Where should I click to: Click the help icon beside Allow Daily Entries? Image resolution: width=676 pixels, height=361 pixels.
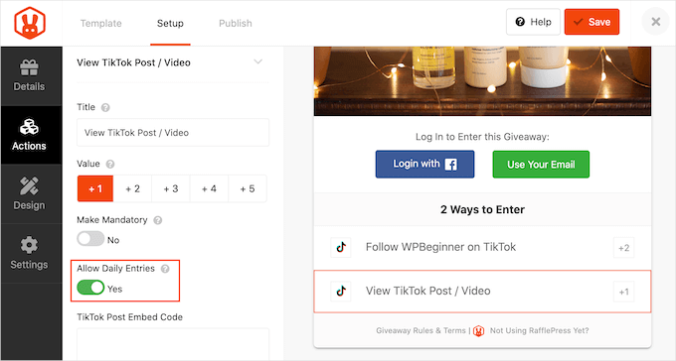[x=165, y=269]
